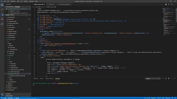Open the editor More Actions menu
Viewport: 177px width, 99px height.
(175, 4)
